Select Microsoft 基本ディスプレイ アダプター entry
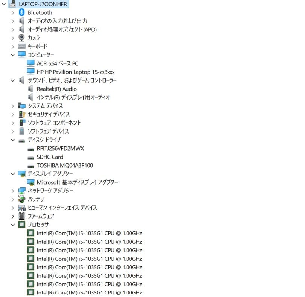The width and height of the screenshot is (305, 297). 78,182
